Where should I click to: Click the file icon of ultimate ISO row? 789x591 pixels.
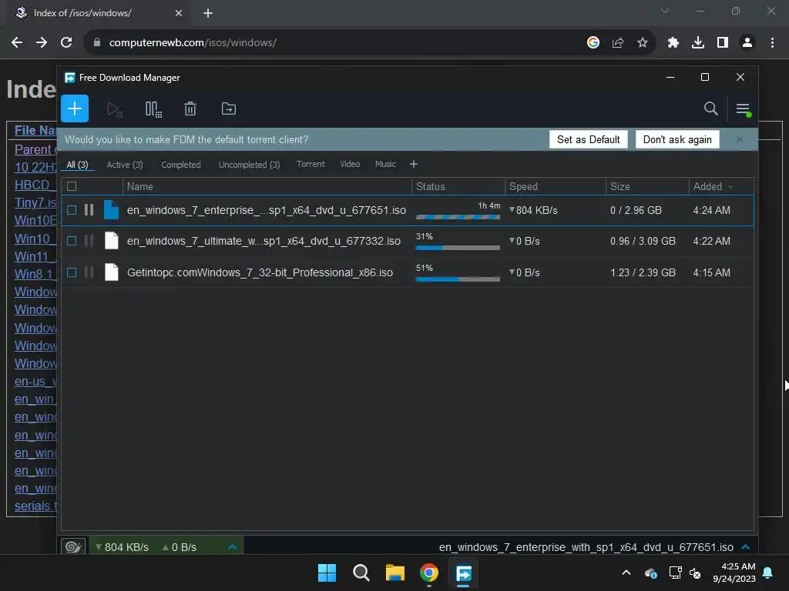111,241
